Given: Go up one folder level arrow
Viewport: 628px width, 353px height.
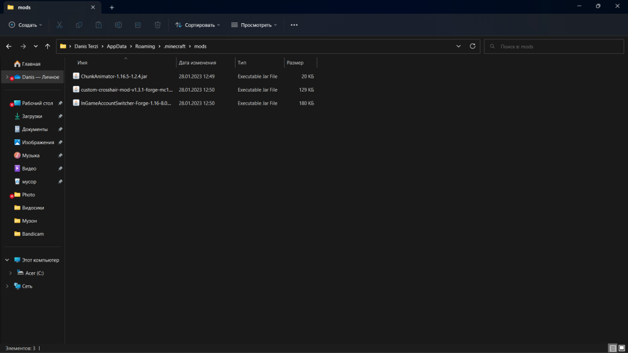Looking at the screenshot, I should (x=47, y=46).
